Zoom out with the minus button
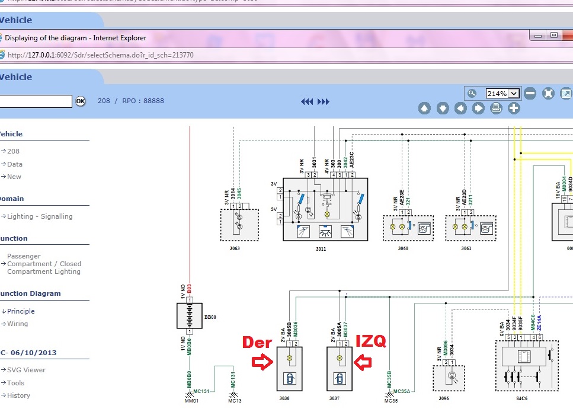The image size is (573, 412). 530,94
